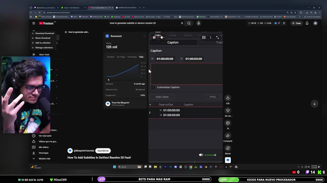Open browser tab search dropdown arrow
The width and height of the screenshot is (327, 183).
[x=31, y=8]
